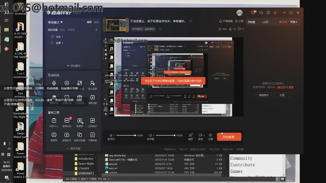
Task: Click the 一键收回 link
Action: [280, 87]
